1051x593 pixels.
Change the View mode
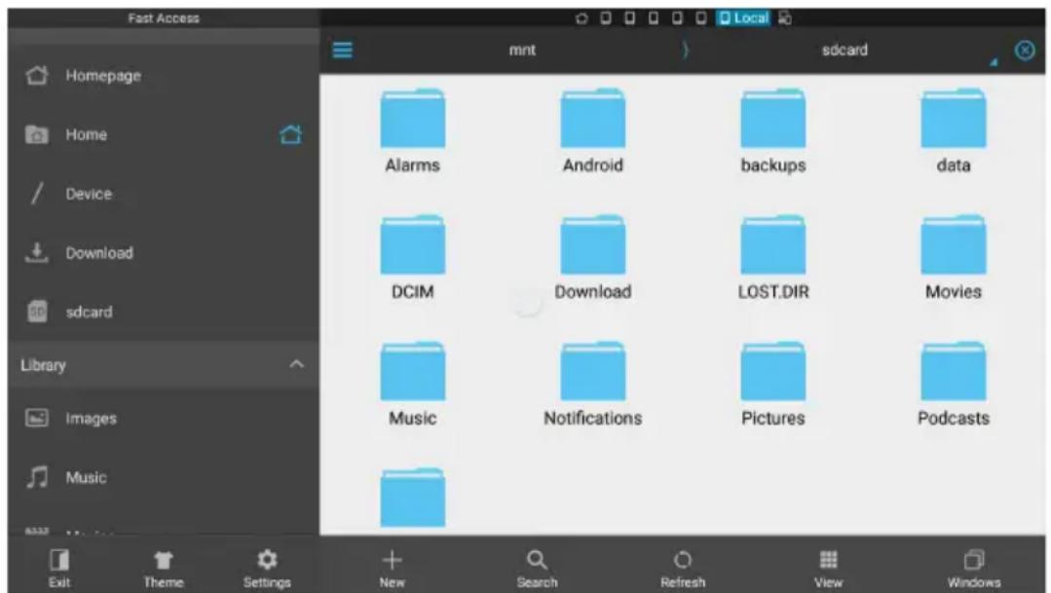829,569
